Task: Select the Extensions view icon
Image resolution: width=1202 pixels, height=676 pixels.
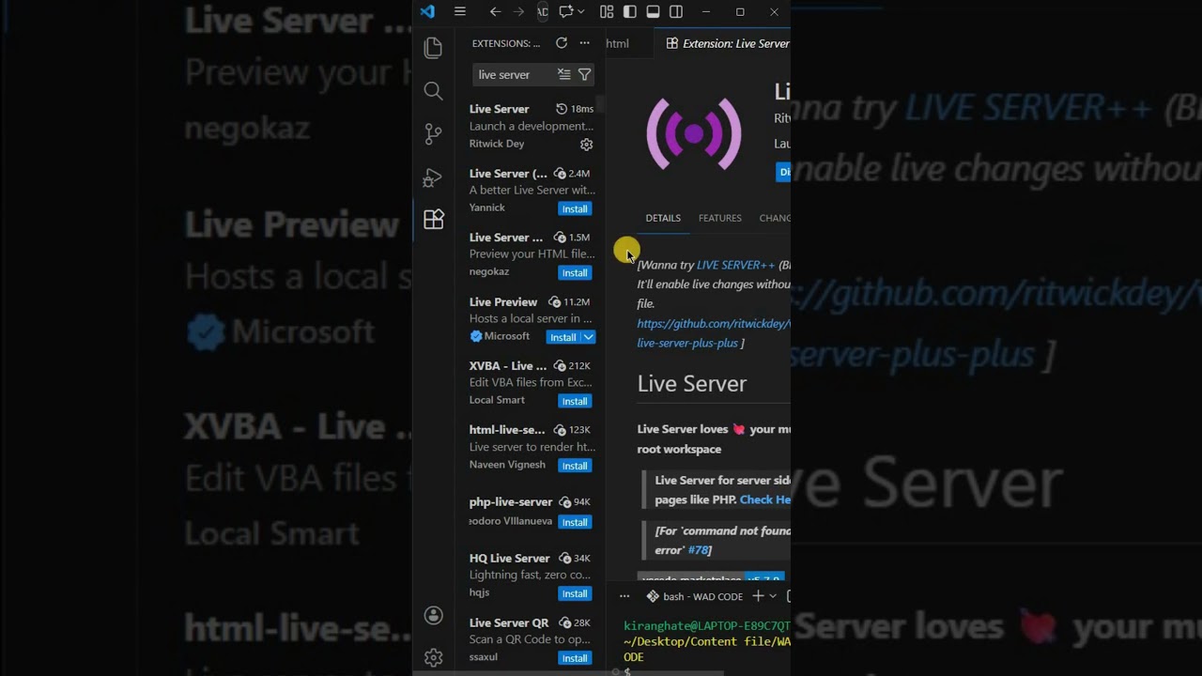Action: click(x=433, y=220)
